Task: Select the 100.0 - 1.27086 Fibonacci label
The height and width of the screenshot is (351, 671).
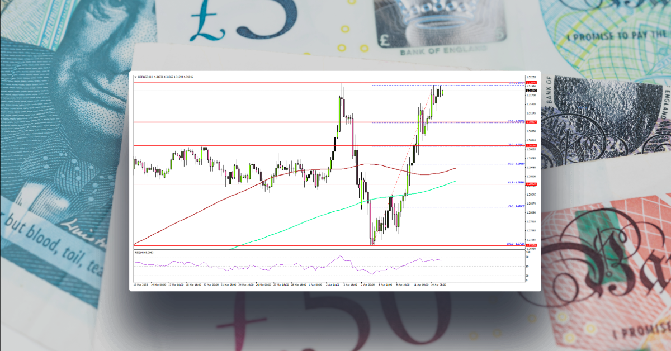Action: pyautogui.click(x=512, y=243)
